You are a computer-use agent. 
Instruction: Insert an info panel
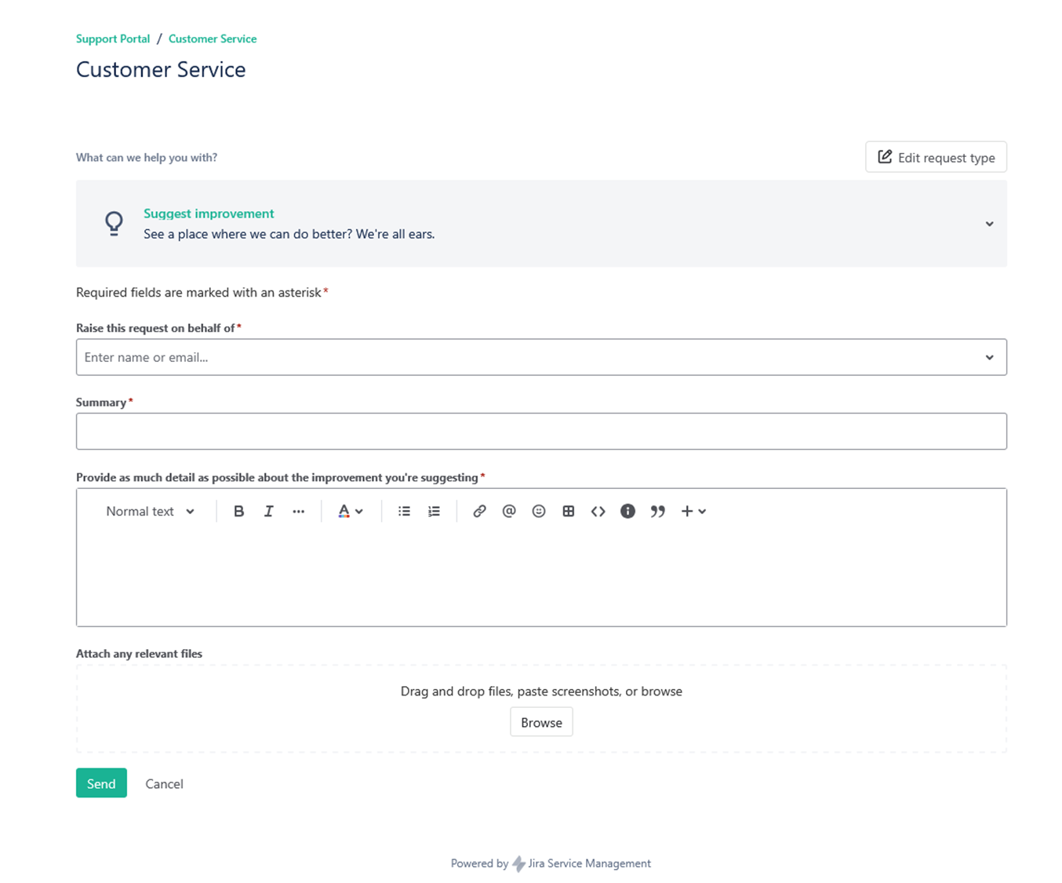[x=627, y=511]
